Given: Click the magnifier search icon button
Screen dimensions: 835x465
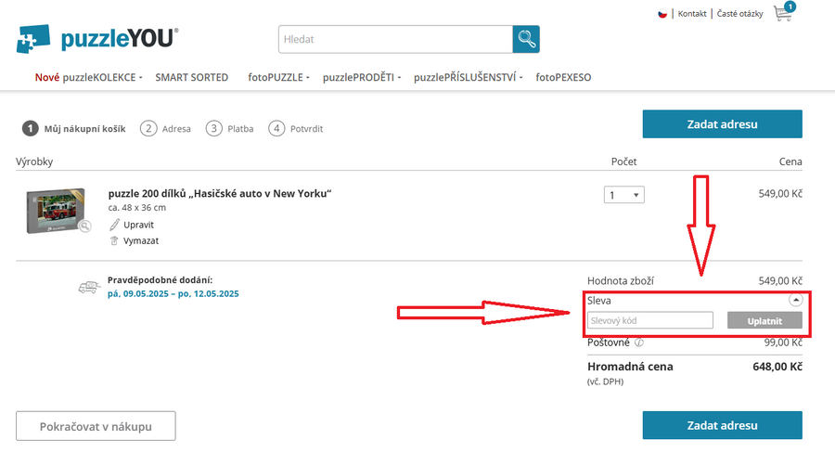Looking at the screenshot, I should (526, 39).
